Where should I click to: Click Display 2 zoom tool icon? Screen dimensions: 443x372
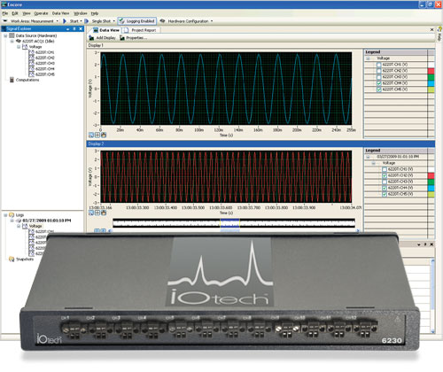pos(91,213)
